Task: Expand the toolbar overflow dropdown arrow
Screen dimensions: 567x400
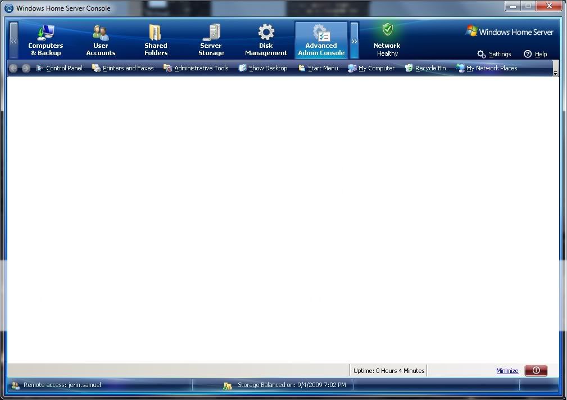Action: tap(555, 73)
